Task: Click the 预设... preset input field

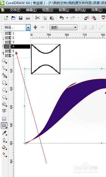Action: (x=15, y=27)
